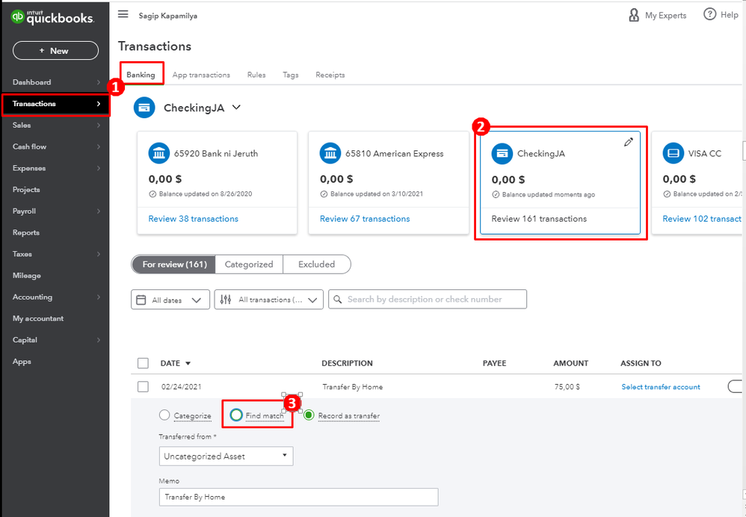Switch to App transactions tab

point(201,75)
